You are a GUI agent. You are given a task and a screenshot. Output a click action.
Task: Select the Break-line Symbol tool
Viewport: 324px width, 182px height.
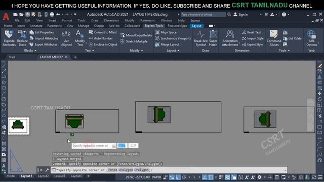pyautogui.click(x=201, y=38)
